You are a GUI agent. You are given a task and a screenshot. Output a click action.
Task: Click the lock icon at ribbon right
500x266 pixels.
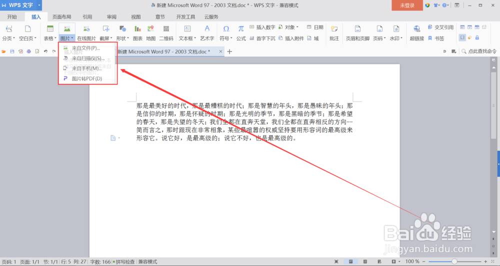tap(477, 37)
